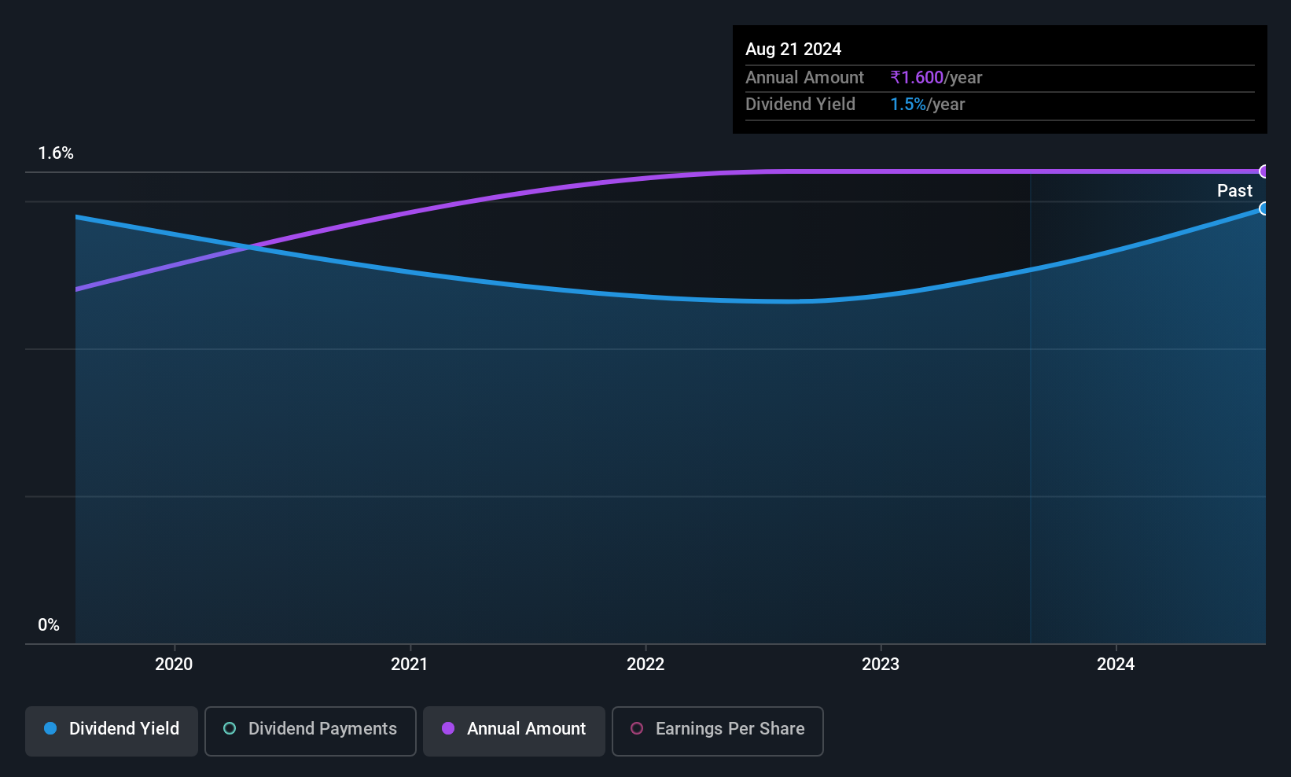Screen dimensions: 1291x777
Task: Click the purple Annual Amount legend dot
Action: [448, 728]
